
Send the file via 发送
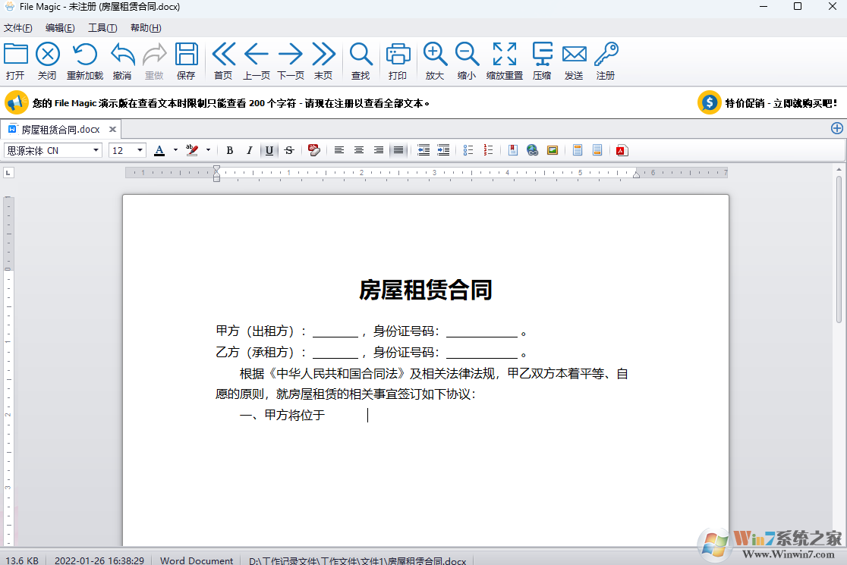click(574, 61)
